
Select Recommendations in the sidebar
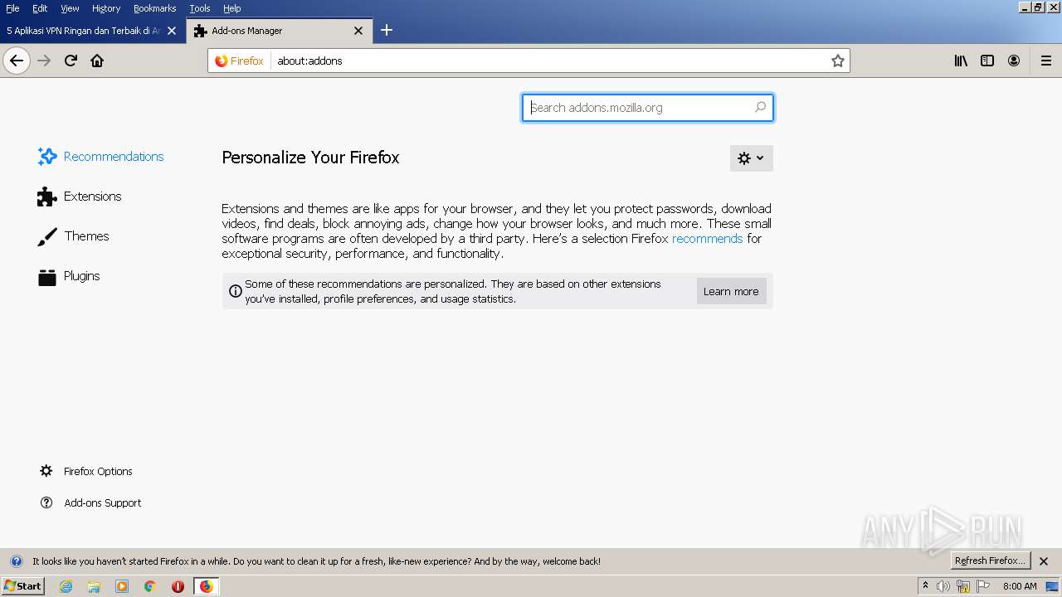(x=101, y=157)
